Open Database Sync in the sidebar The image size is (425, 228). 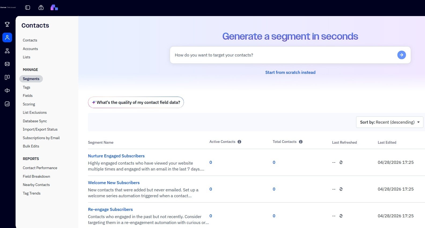coord(35,121)
